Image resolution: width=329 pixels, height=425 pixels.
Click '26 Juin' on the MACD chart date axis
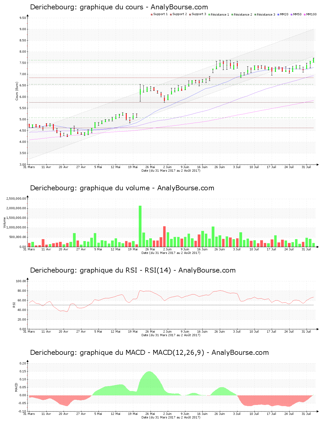click(x=220, y=414)
